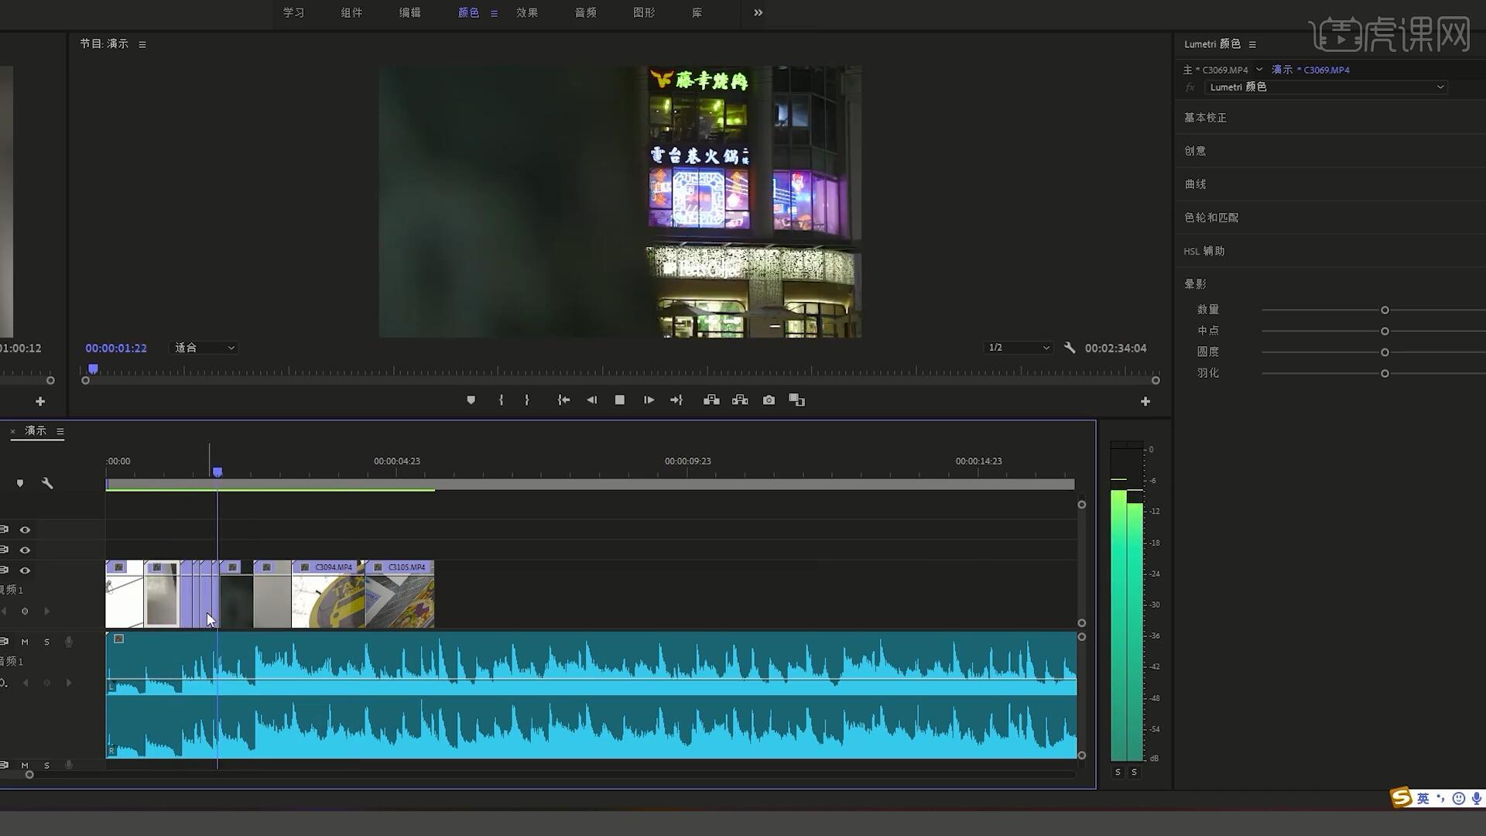Go to In point in monitor
Screen dimensions: 1486x836
click(x=563, y=400)
